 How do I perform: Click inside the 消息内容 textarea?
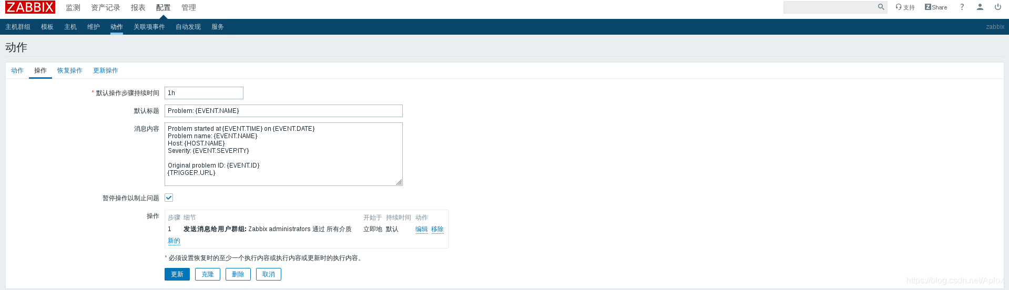pos(283,154)
